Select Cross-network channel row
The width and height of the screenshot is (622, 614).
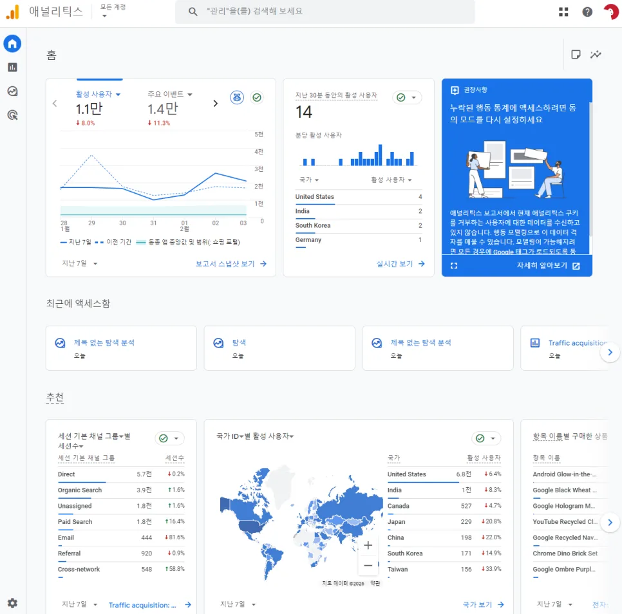pyautogui.click(x=121, y=570)
